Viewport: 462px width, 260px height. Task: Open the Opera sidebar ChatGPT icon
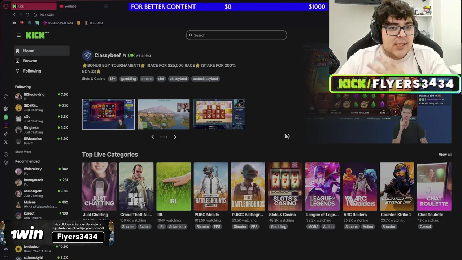6,109
